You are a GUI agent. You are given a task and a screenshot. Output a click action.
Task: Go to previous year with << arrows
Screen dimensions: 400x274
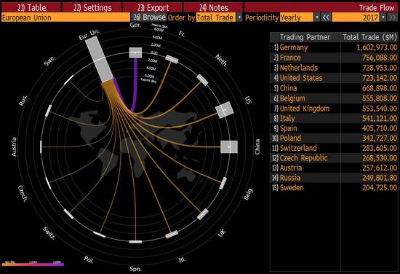tap(326, 17)
